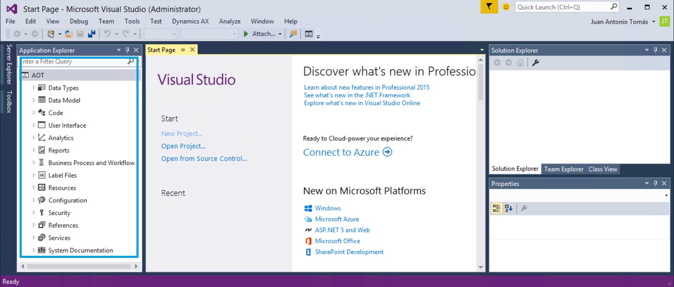Open the Dynamics AX menu
The width and height of the screenshot is (674, 287).
[190, 21]
